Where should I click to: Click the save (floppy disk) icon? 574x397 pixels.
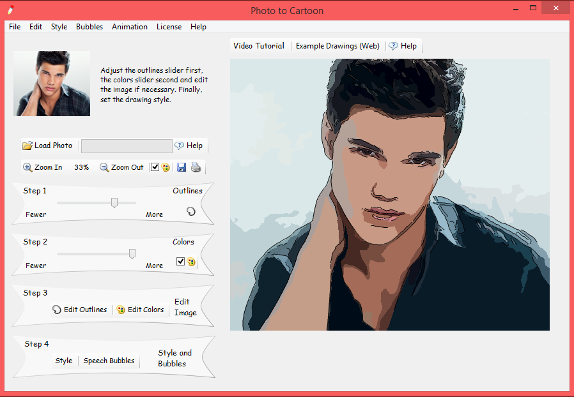click(182, 167)
